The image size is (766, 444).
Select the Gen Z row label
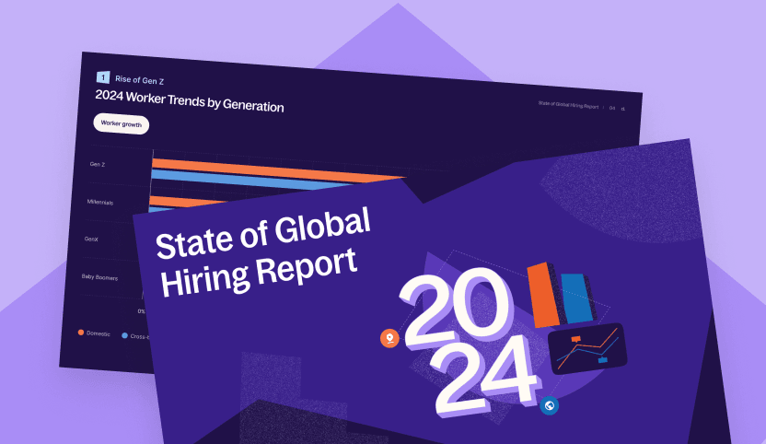99,165
